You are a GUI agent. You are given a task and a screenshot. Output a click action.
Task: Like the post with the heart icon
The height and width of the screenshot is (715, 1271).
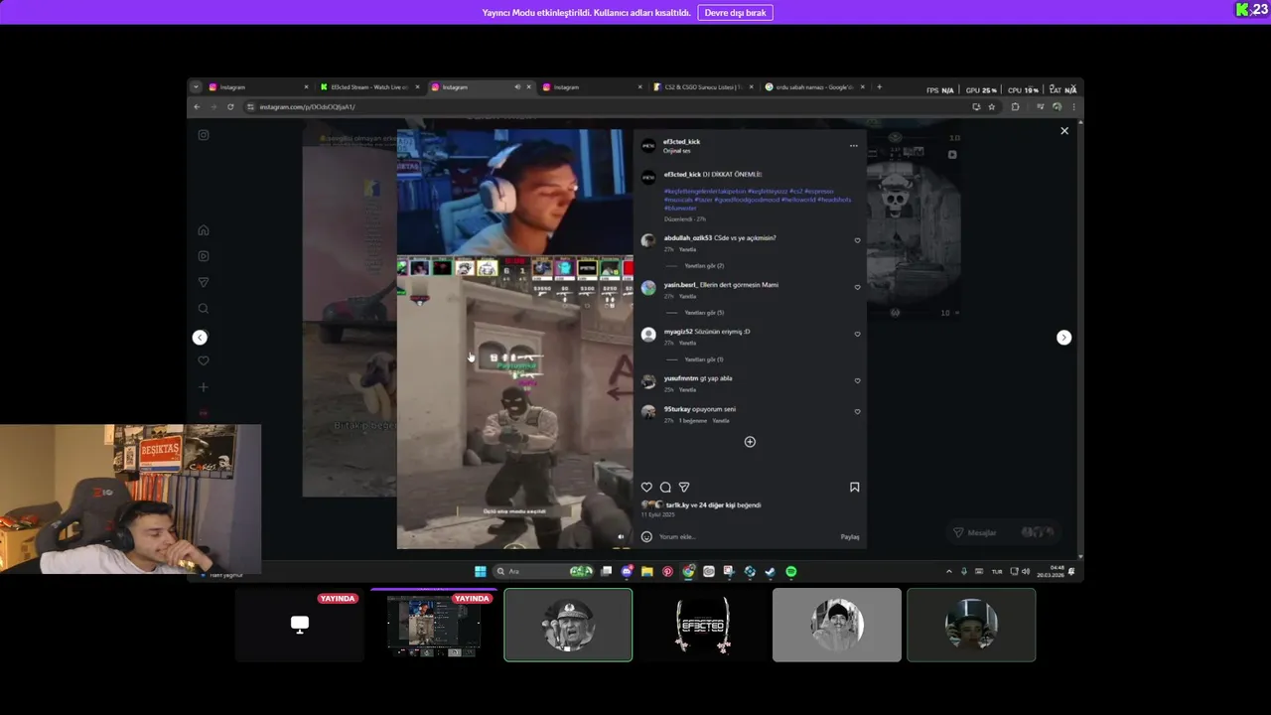[x=646, y=488]
